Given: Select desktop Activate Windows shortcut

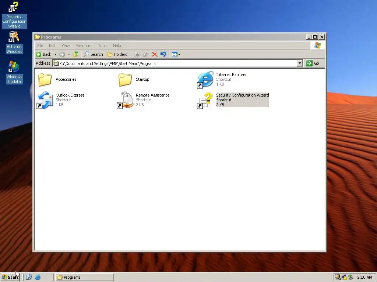Looking at the screenshot, I should coord(14,43).
